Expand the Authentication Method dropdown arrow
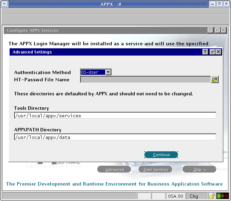This screenshot has width=231, height=201. click(x=108, y=72)
